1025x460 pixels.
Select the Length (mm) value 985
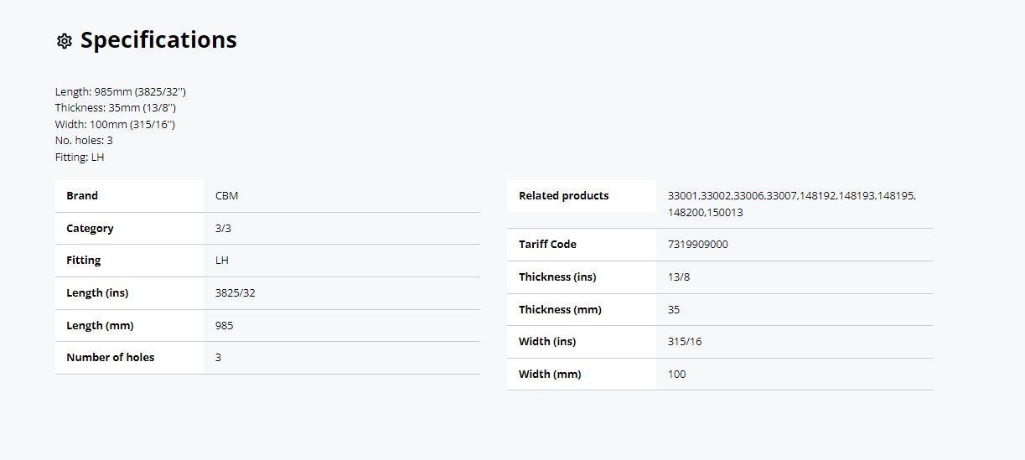click(224, 325)
